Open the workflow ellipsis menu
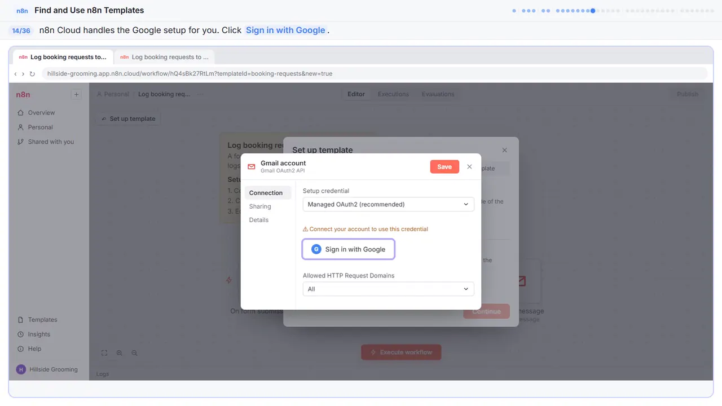The image size is (722, 406). click(x=200, y=94)
